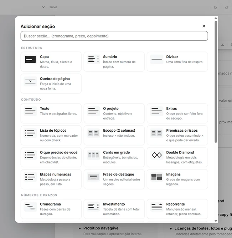232x238 pixels.
Task: Click the undo arrow in top bar
Action: (215, 7)
